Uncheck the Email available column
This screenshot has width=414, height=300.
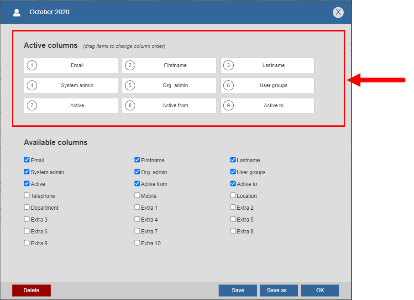point(26,160)
